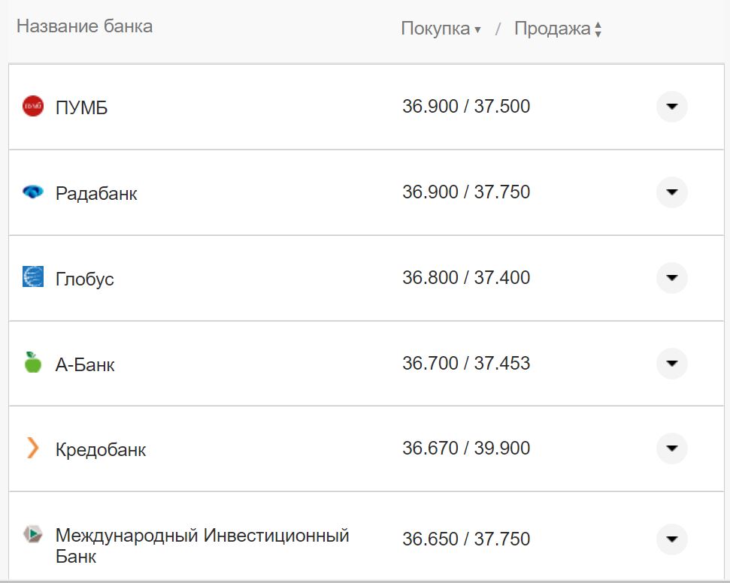Click the ПУМБ bank logo icon
Screen dimensions: 730x583
coord(33,107)
